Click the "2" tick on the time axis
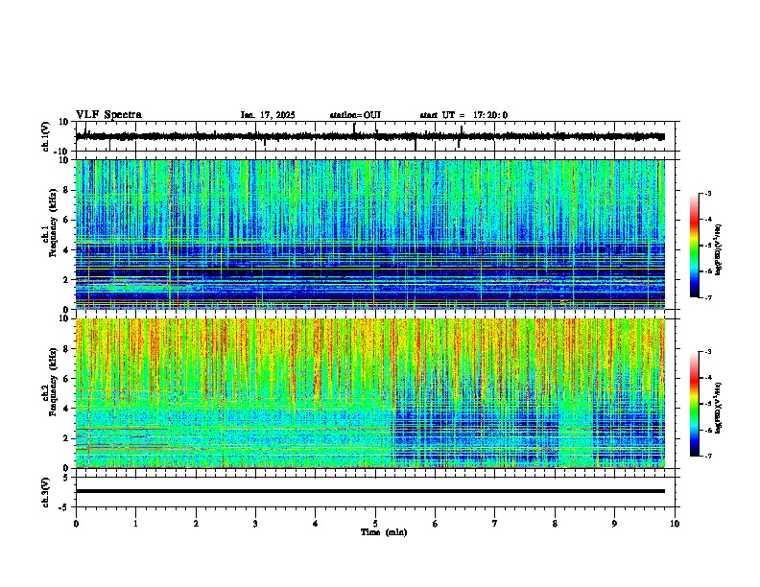 196,524
